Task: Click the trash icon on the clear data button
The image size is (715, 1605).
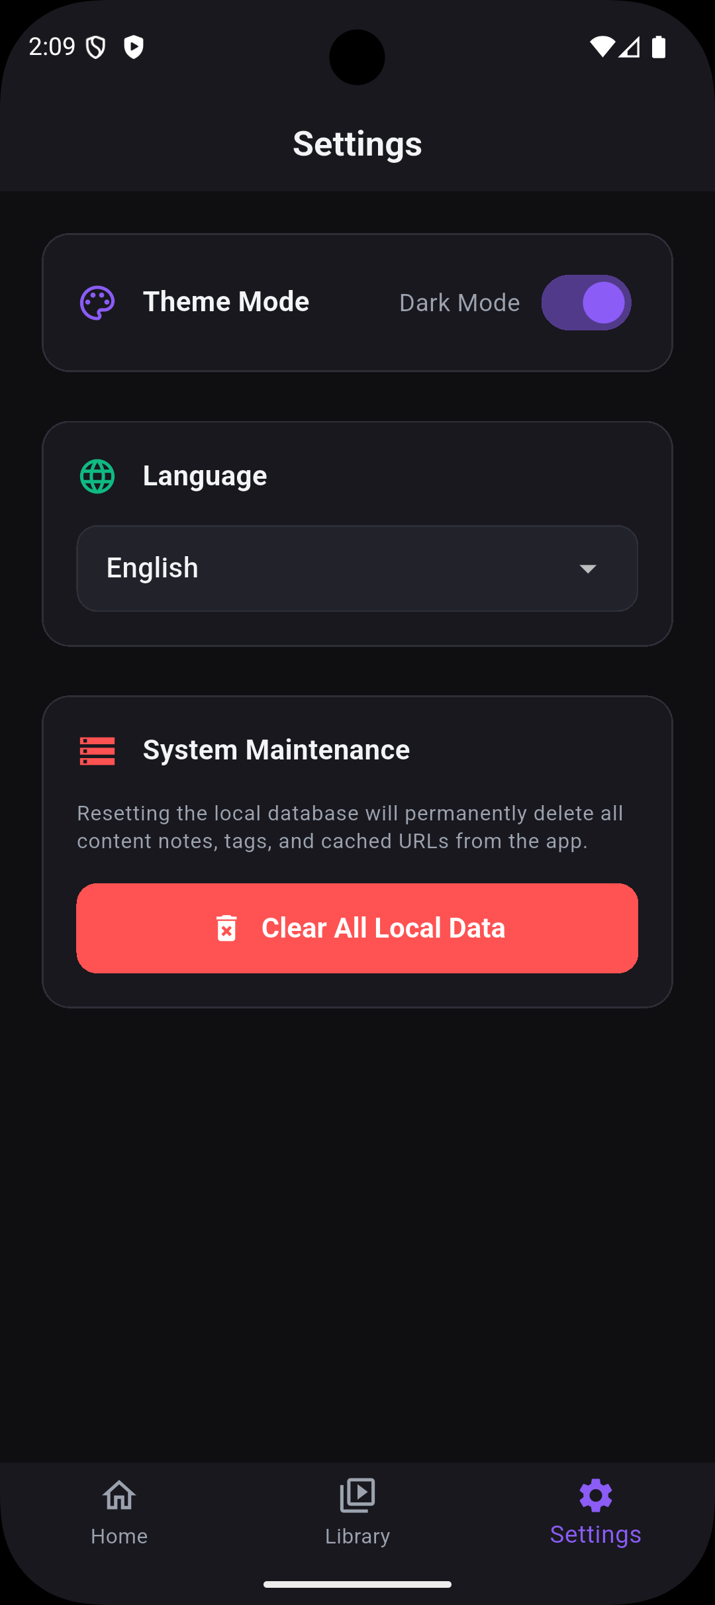Action: coord(226,928)
